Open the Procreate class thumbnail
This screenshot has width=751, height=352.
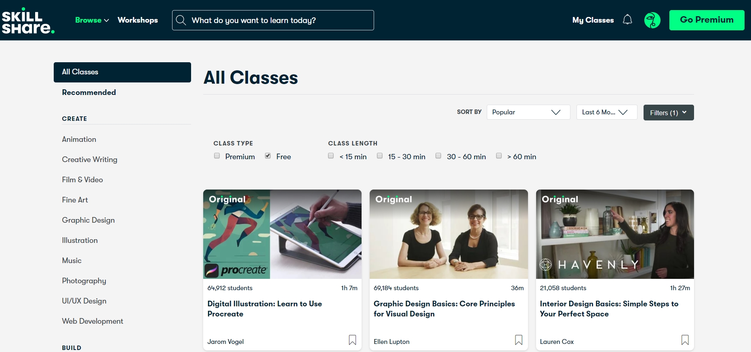point(282,234)
